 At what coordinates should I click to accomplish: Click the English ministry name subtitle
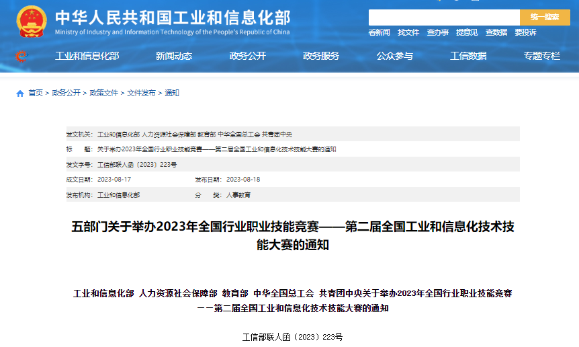coord(173,32)
